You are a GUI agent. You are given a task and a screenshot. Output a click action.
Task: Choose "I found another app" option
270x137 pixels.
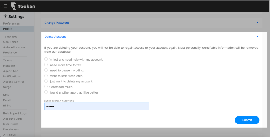click(46, 92)
